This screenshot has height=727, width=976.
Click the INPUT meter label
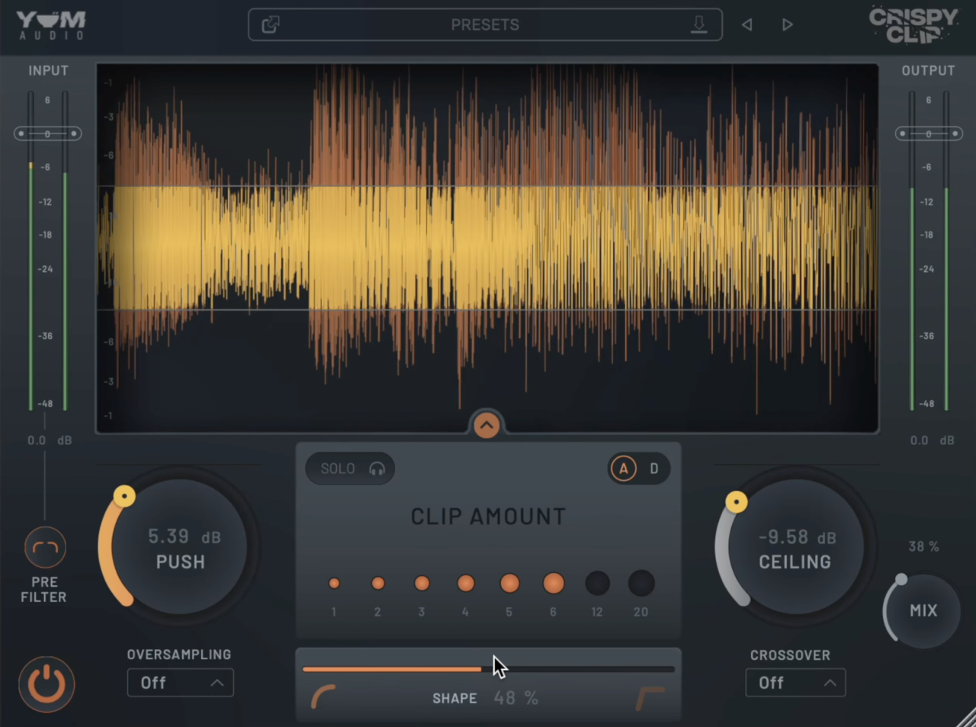point(48,71)
